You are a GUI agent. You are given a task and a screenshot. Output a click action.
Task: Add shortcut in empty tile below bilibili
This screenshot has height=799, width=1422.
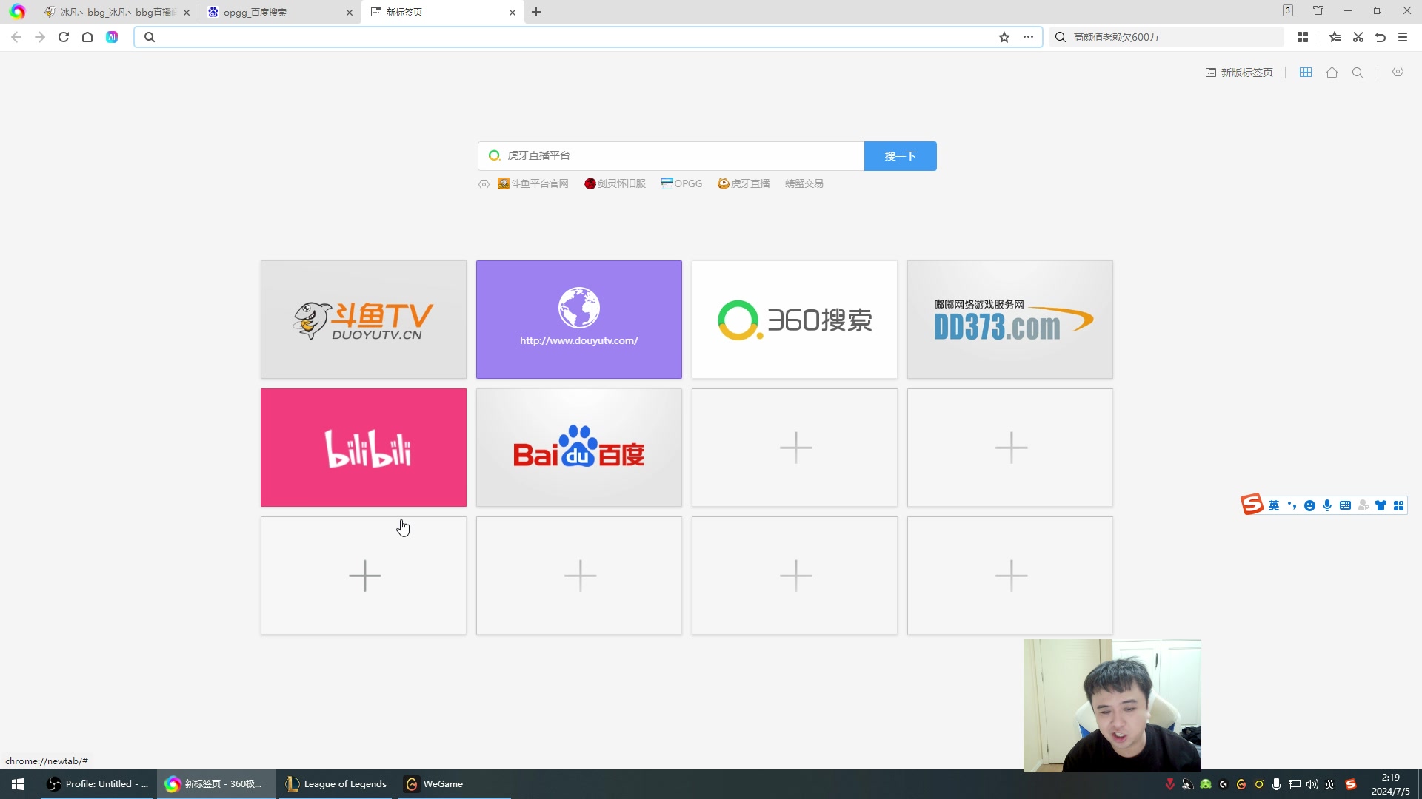click(x=364, y=576)
